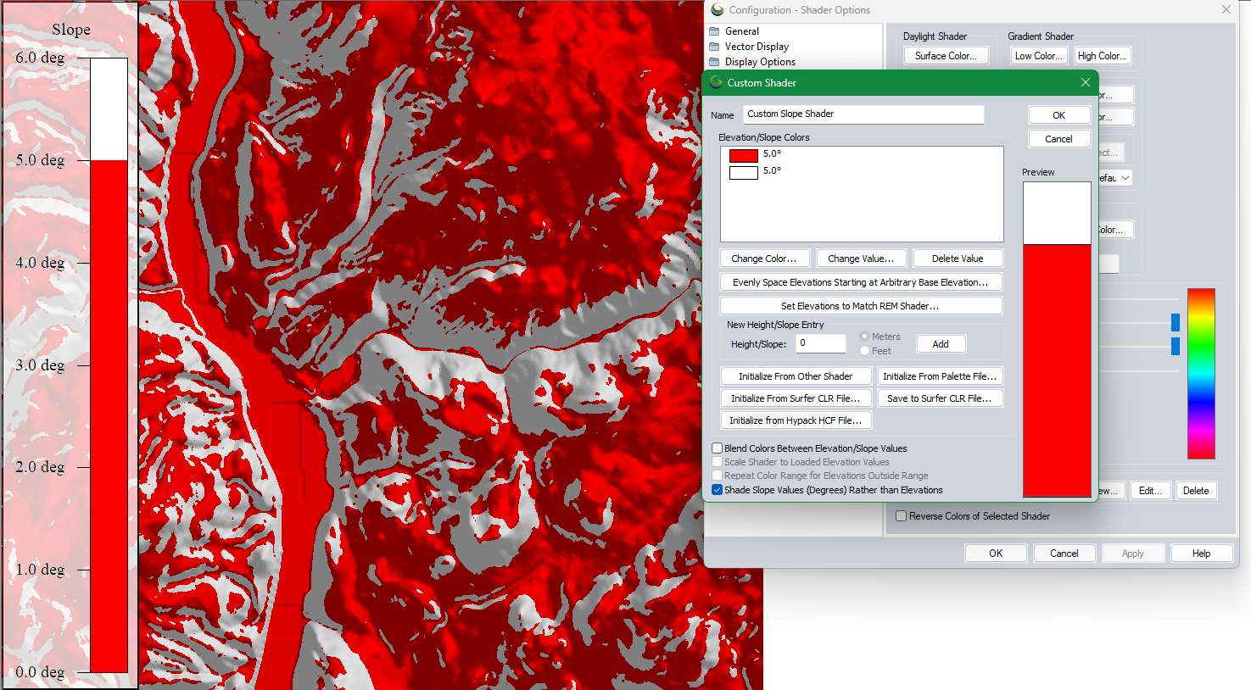The height and width of the screenshot is (690, 1251).
Task: Tick Scale Shader to Loaded Elevation Values
Action: pos(718,462)
